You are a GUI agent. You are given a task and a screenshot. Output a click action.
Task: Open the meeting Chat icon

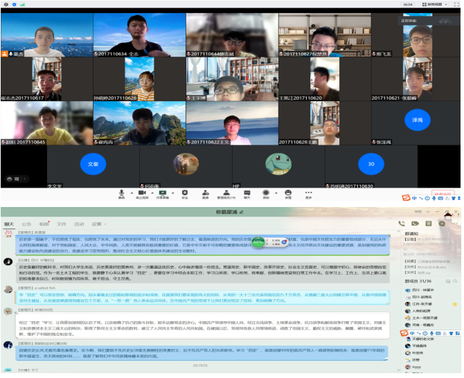point(246,192)
